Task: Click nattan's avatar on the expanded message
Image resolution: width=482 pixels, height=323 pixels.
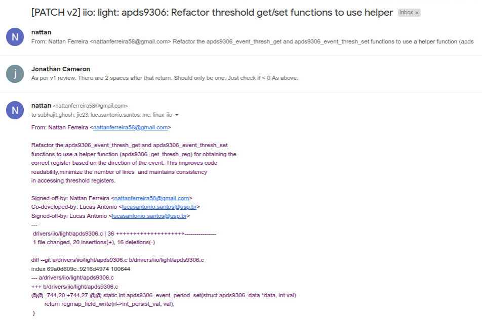Action: [15, 110]
